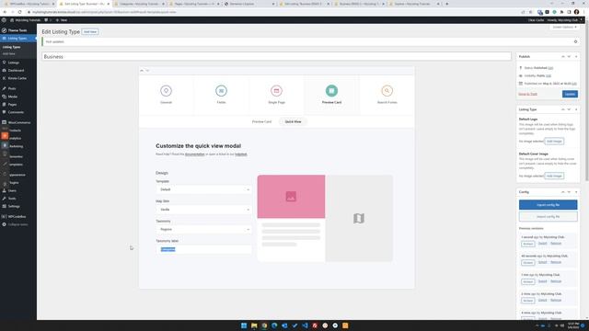This screenshot has height=331, width=589.
Task: Remove the '40 seconds ago' revision
Action: click(x=556, y=262)
